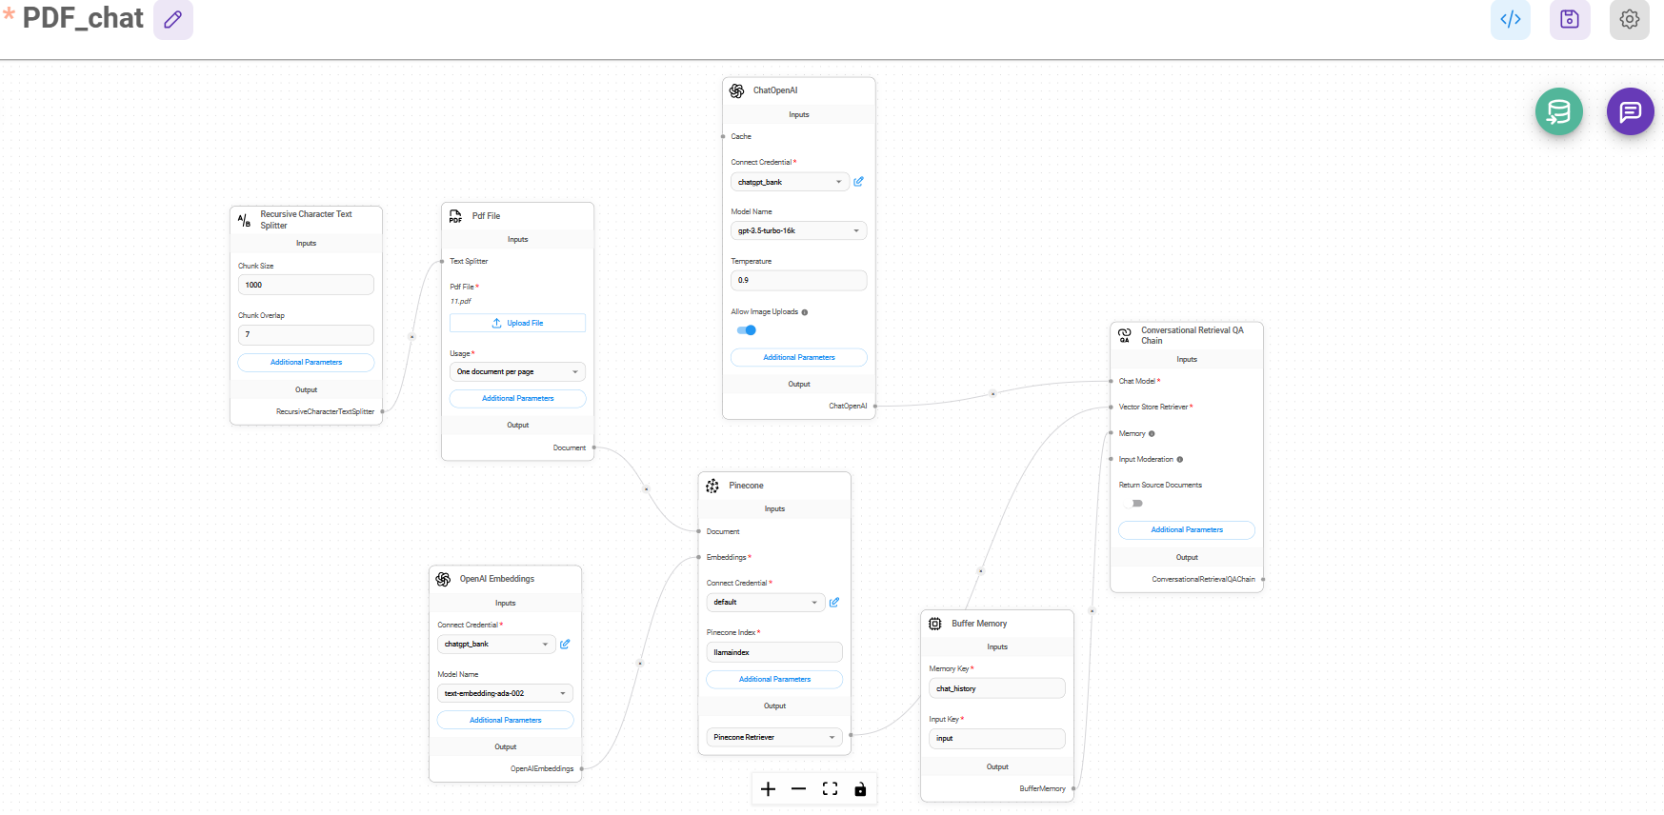1664x815 pixels.
Task: Edit ChatOpenAI credential chatgpt_bank pencil icon
Action: (858, 181)
